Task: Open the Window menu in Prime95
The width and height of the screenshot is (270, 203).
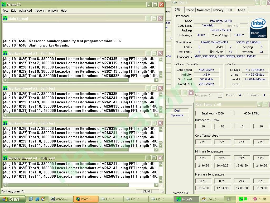Action: pos(53,11)
